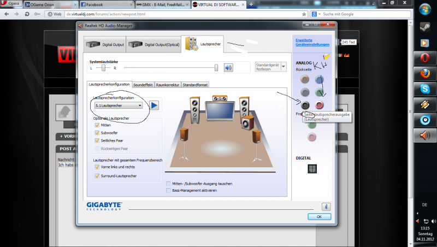Reload the page in Opera
Image resolution: width=437 pixels, height=247 pixels.
[27, 14]
